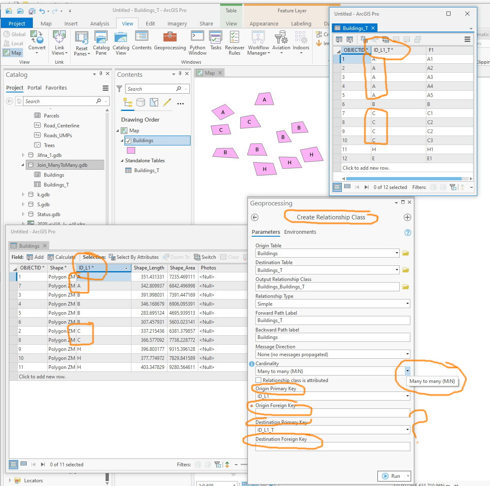Check Relationship class is attributed
Image resolution: width=490 pixels, height=486 pixels.
pos(258,380)
